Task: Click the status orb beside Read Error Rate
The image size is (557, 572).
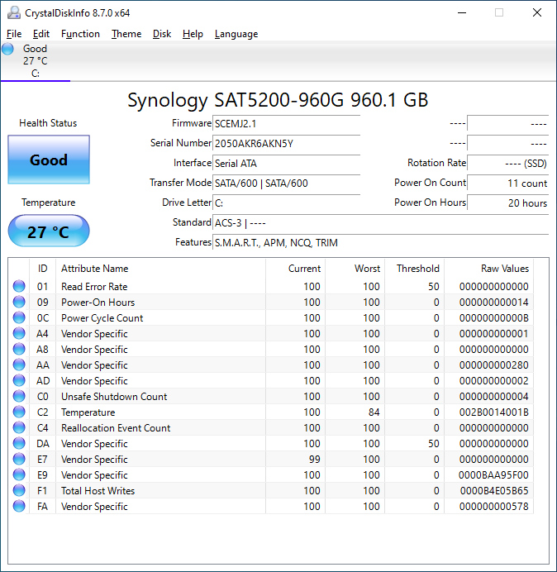Action: pos(19,287)
